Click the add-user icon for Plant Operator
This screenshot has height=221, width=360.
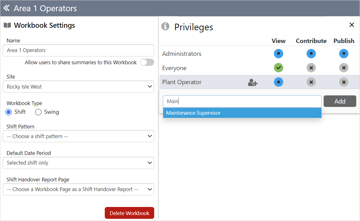click(x=252, y=82)
